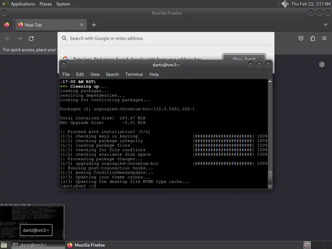Screen dimensions: 332x249
Task: Click 'checking available disk space' line
Action: tap(164, 154)
